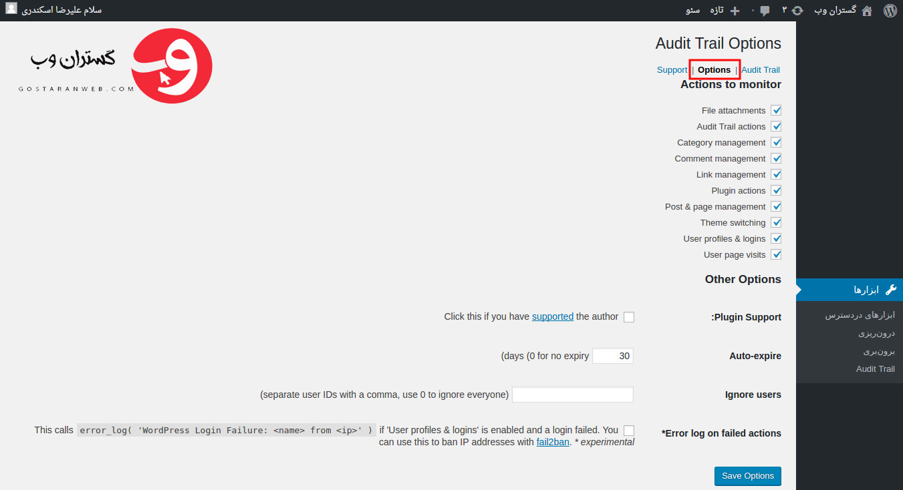Screen dimensions: 903x490
Task: Click the plus icon for new content
Action: click(735, 11)
